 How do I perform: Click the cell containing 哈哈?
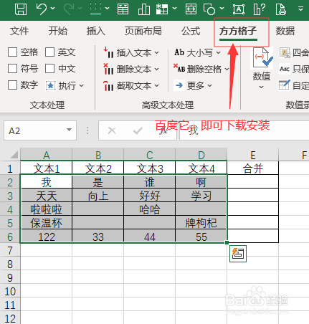click(150, 209)
